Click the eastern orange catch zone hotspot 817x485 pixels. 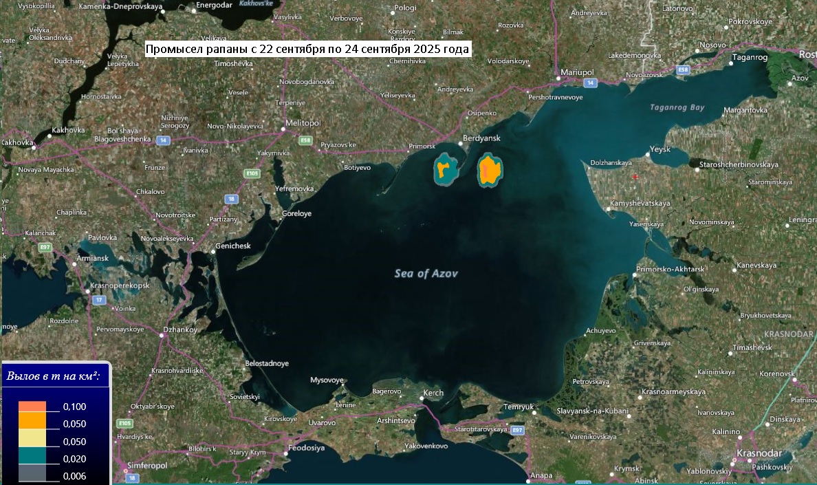tap(489, 170)
